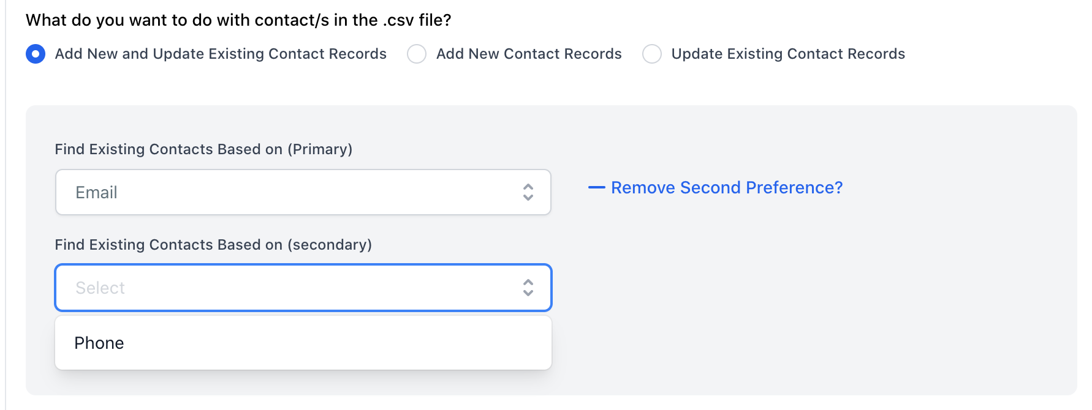
Task: Click the "Find Existing Contacts Based on (Primary)" label
Action: pos(203,149)
